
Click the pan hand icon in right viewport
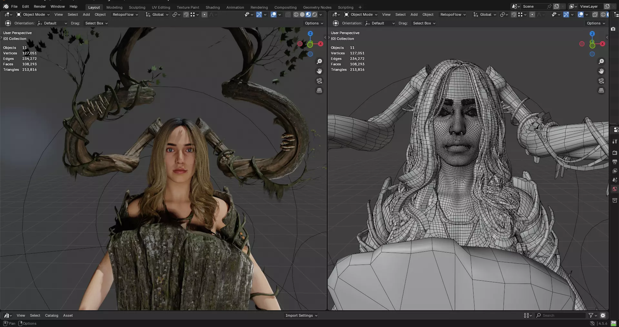(x=601, y=71)
